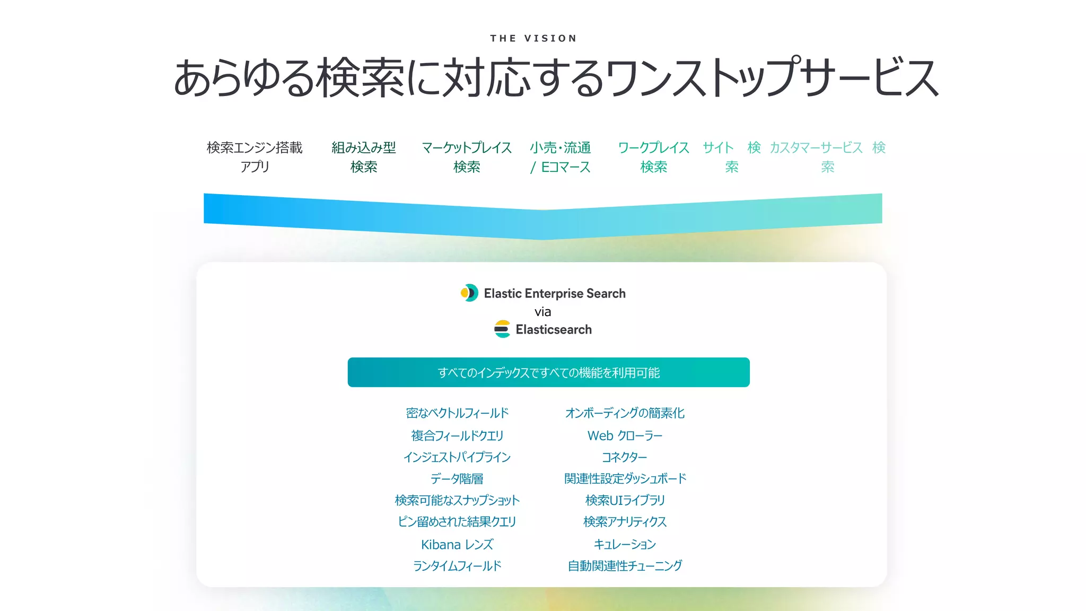Select 密なベクトルフィールド feature
Viewport: 1086px width, 611px height.
click(x=457, y=413)
